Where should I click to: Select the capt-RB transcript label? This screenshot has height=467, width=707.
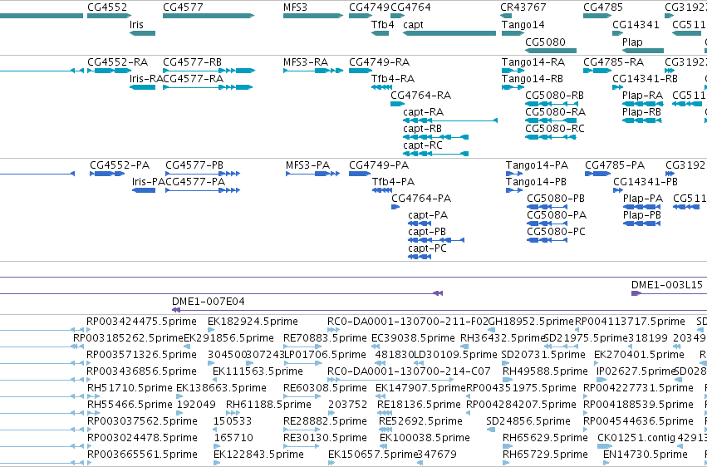tap(423, 129)
